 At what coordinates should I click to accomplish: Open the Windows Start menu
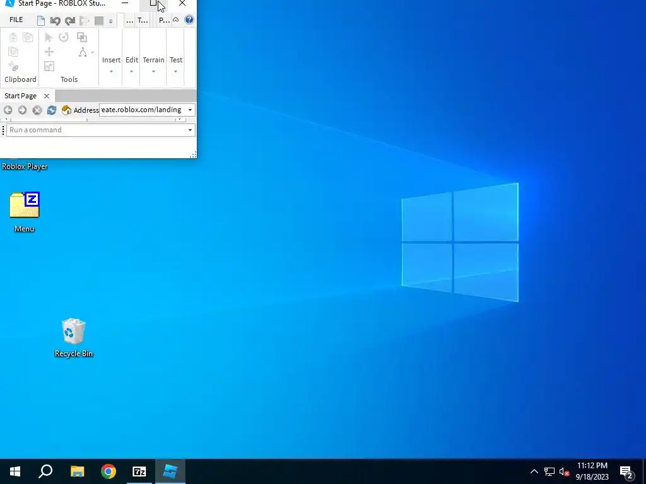tap(15, 471)
